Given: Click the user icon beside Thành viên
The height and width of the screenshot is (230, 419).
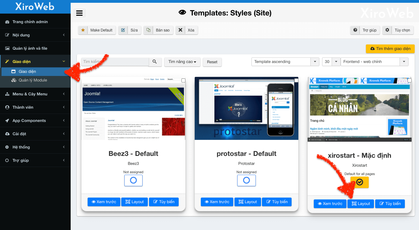Looking at the screenshot, I should (7, 107).
